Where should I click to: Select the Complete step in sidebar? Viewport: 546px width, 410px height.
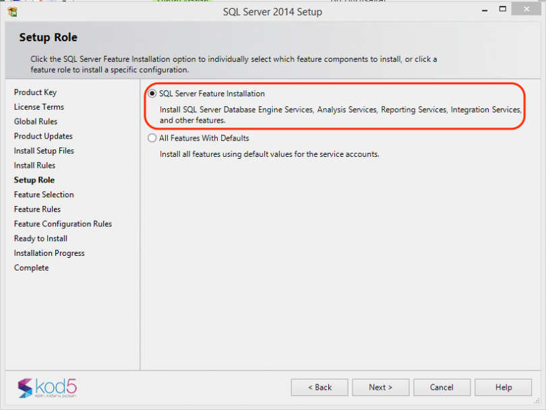coord(31,267)
